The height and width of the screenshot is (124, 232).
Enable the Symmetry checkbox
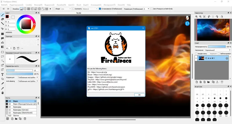coord(73,9)
